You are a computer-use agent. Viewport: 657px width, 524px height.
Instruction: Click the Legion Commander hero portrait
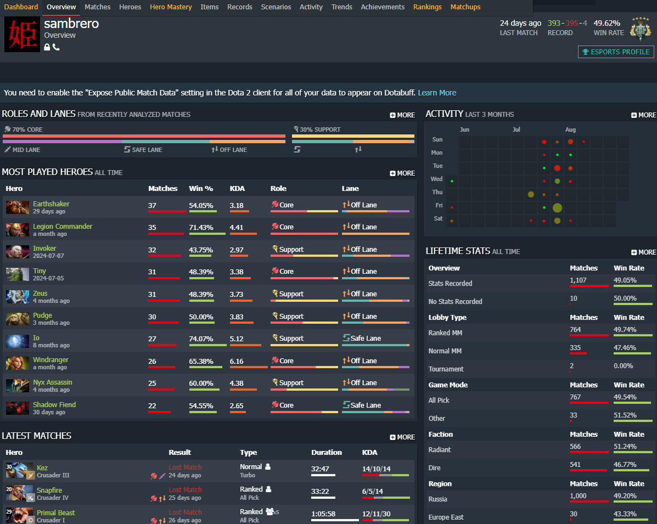click(x=18, y=229)
